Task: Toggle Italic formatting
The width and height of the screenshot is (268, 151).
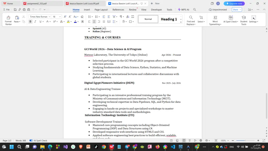Action: [x=35, y=21]
